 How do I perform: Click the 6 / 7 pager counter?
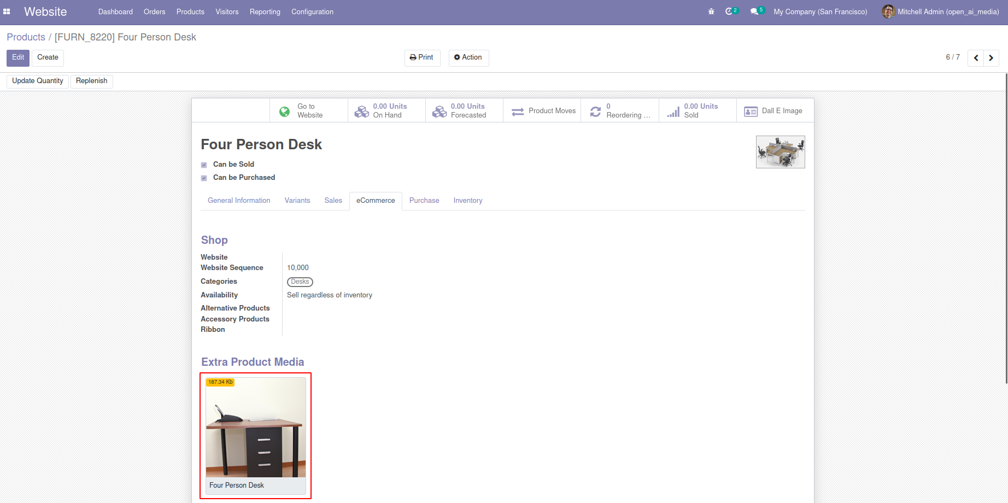[x=953, y=57]
